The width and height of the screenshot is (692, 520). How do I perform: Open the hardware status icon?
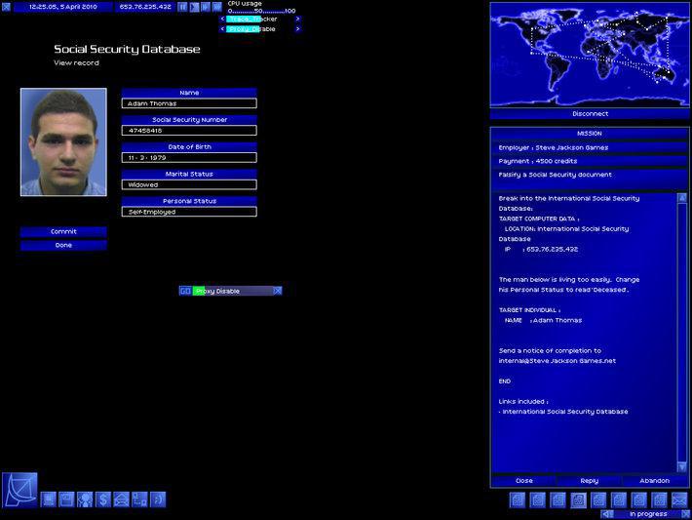pos(49,500)
